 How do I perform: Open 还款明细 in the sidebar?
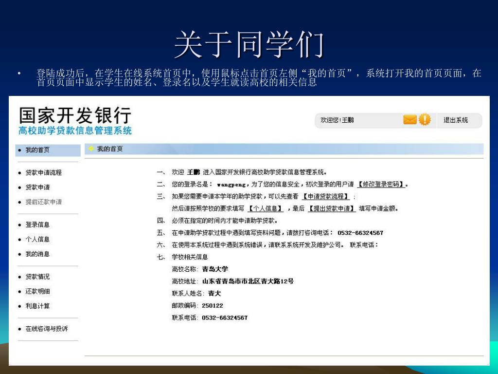click(37, 292)
